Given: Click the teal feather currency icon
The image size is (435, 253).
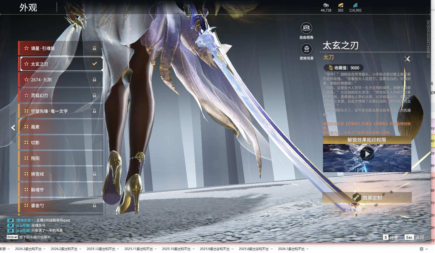Looking at the screenshot, I should [355, 5].
